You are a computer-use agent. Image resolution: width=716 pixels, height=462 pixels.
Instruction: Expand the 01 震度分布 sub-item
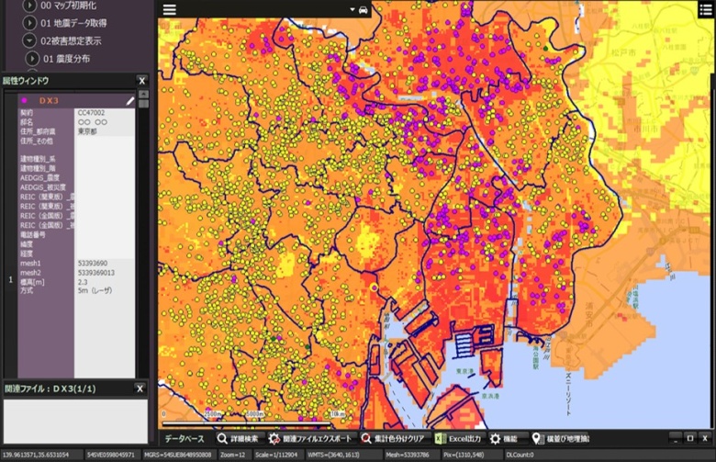[x=33, y=59]
